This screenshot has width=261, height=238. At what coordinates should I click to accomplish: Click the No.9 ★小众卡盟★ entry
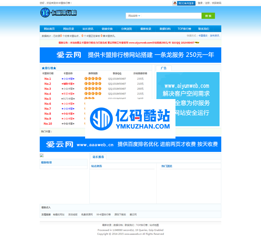68,119
